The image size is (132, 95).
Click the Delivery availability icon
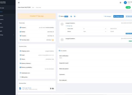pos(20,67)
